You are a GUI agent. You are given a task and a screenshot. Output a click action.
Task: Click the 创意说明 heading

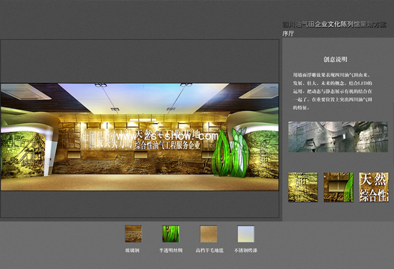coord(335,59)
